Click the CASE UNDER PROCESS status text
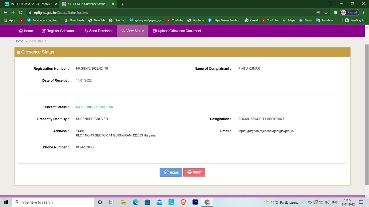Viewport: 369px width, 207px height. pos(94,107)
